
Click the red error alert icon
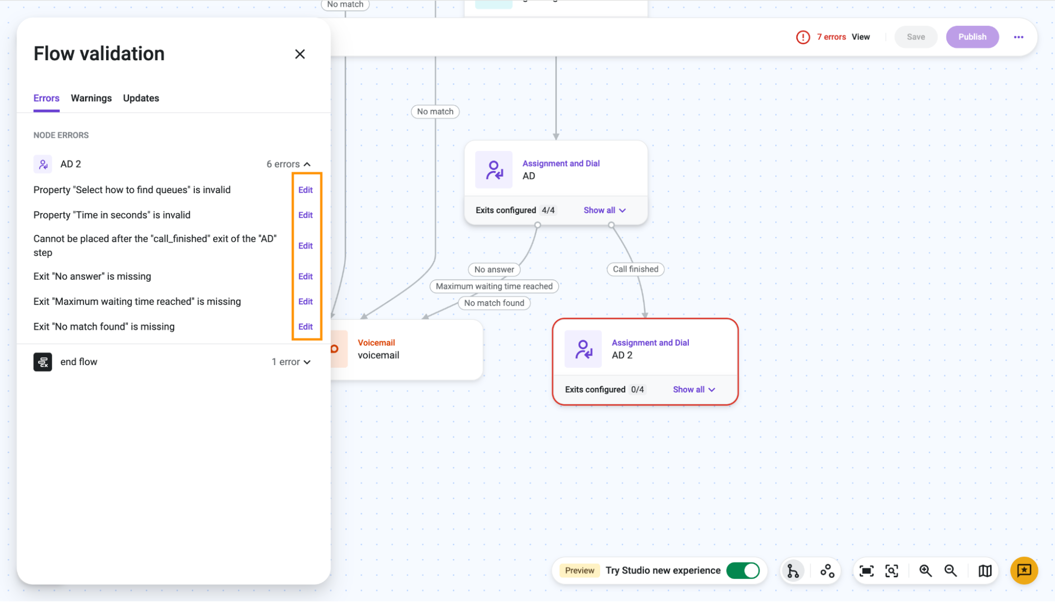(x=803, y=37)
